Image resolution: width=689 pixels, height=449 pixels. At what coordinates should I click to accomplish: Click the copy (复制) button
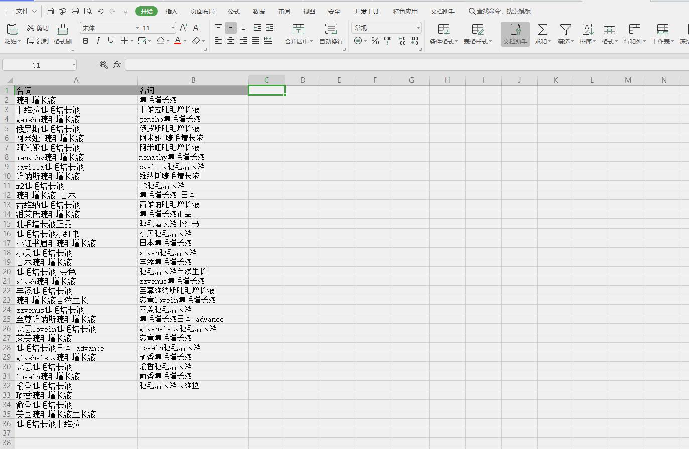point(38,41)
